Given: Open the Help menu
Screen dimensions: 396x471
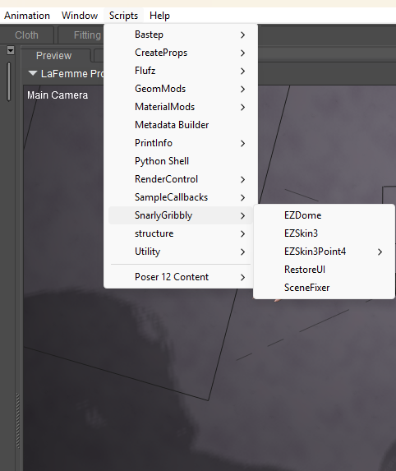Looking at the screenshot, I should point(159,16).
